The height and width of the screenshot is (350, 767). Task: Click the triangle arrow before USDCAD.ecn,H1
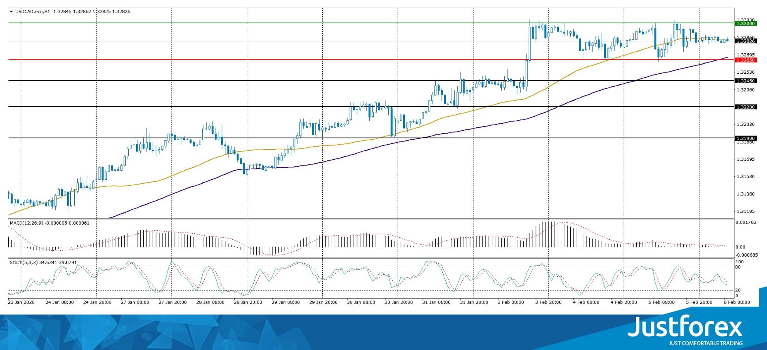pyautogui.click(x=11, y=11)
